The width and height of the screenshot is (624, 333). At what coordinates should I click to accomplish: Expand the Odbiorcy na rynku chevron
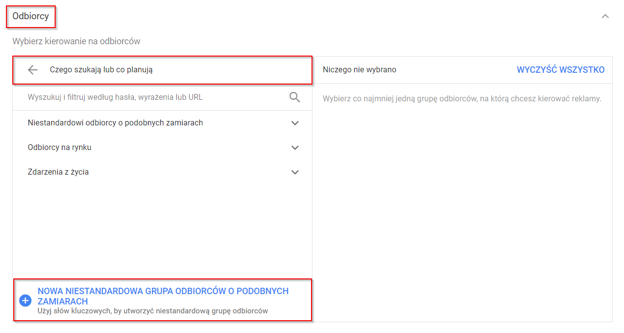pos(295,148)
